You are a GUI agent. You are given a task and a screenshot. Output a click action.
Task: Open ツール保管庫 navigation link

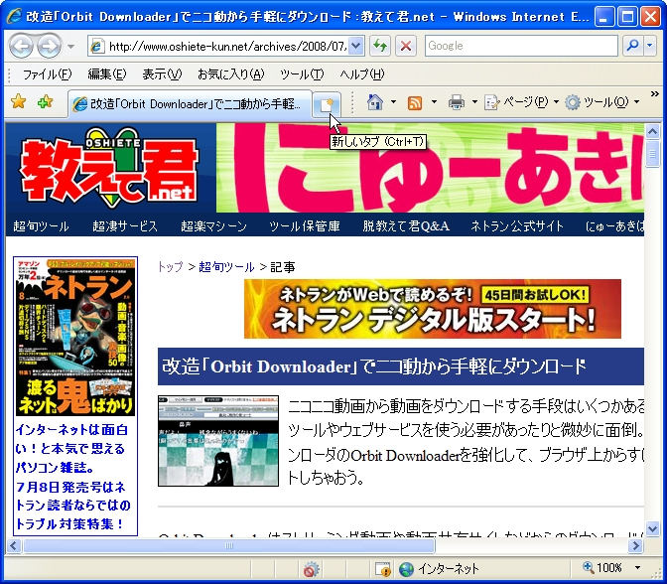[305, 226]
